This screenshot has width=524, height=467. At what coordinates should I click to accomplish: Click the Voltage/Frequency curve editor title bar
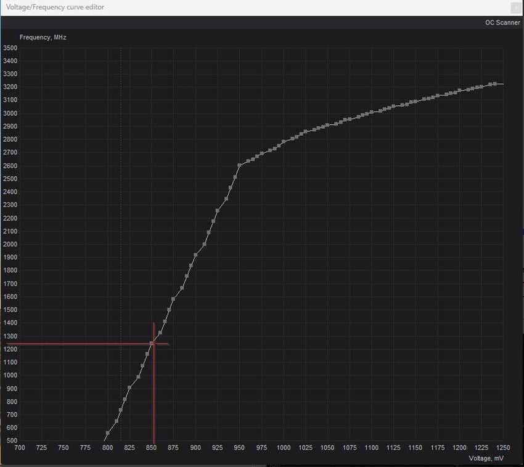[x=247, y=7]
